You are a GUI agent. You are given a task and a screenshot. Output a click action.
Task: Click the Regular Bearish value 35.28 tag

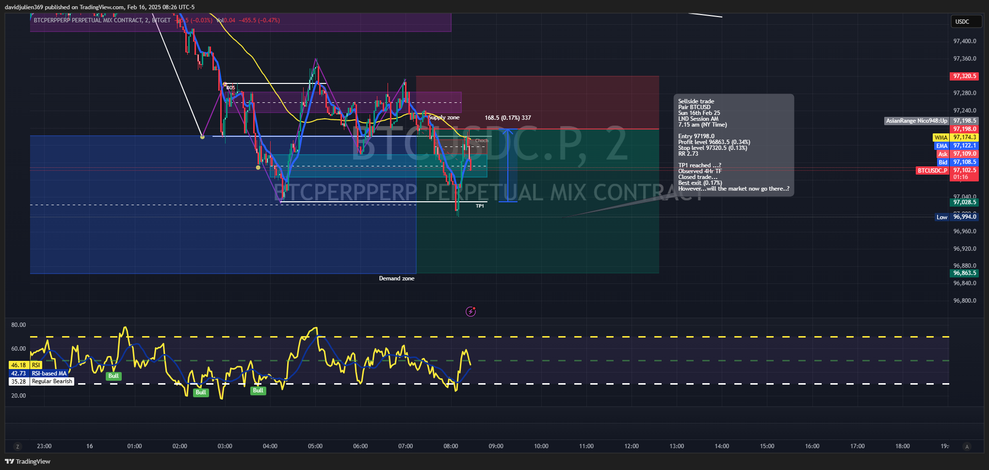(19, 382)
